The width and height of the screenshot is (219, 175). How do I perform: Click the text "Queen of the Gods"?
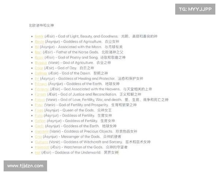pyautogui.click(x=78, y=110)
